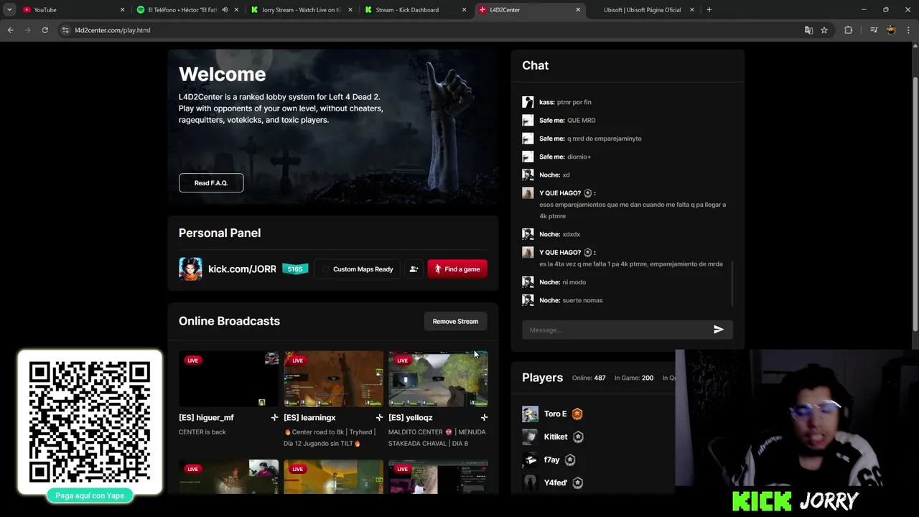Click player name f7ay

pyautogui.click(x=551, y=460)
